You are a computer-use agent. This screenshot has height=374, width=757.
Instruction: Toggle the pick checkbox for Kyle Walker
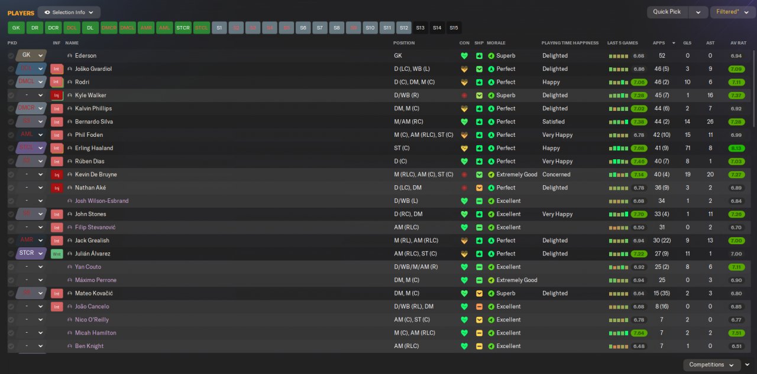click(11, 96)
